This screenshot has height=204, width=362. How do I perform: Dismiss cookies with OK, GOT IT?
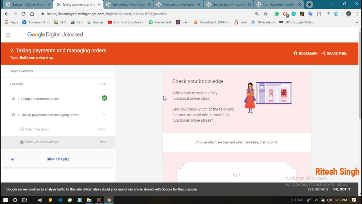pyautogui.click(x=342, y=189)
